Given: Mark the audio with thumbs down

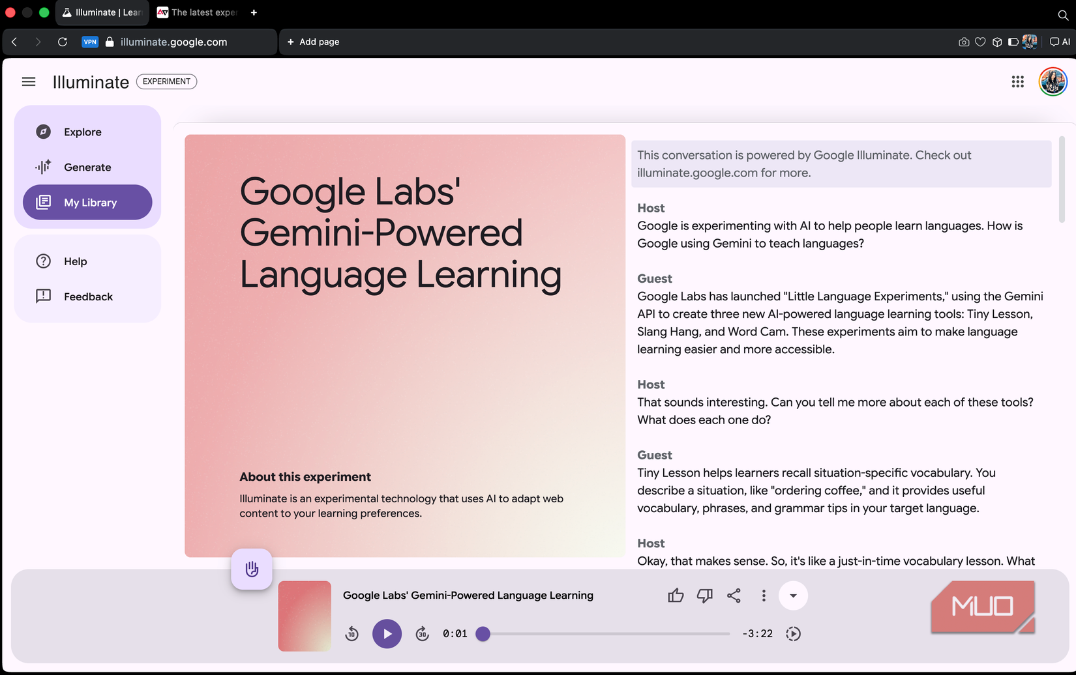Looking at the screenshot, I should click(704, 595).
